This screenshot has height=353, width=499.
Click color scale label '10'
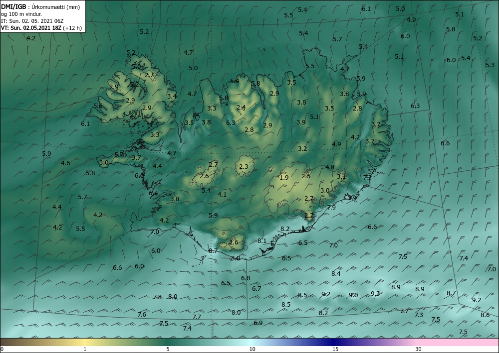coord(252,349)
